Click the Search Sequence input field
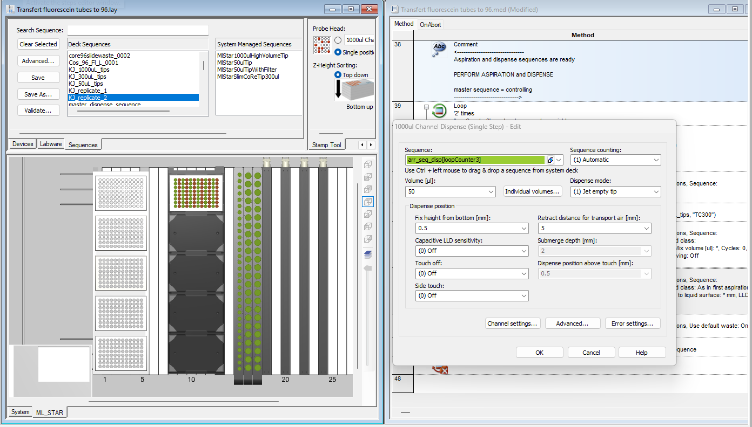The width and height of the screenshot is (752, 427). click(x=138, y=30)
